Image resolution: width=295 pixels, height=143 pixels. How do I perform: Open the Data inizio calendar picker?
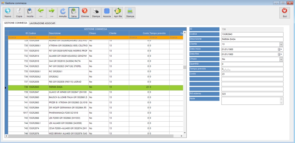pyautogui.click(x=280, y=49)
